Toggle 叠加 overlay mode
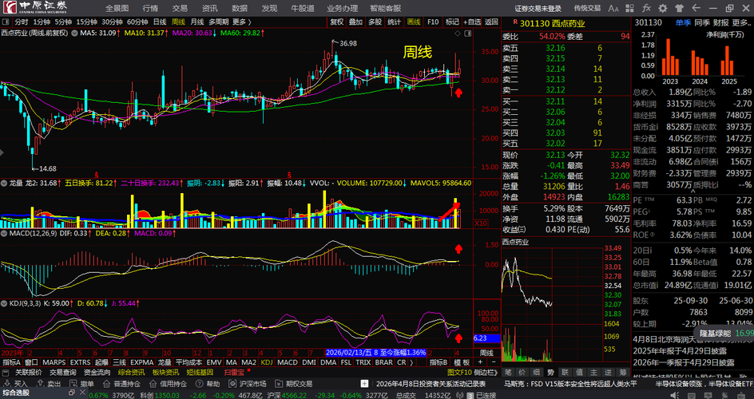Viewport: 754px width, 399px height. tap(356, 22)
